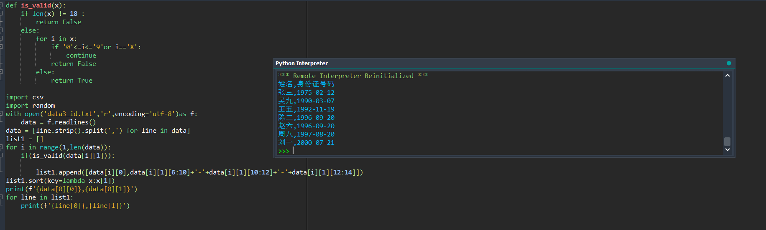Collapse the "with open('data3_id.txt'" block

1,114
